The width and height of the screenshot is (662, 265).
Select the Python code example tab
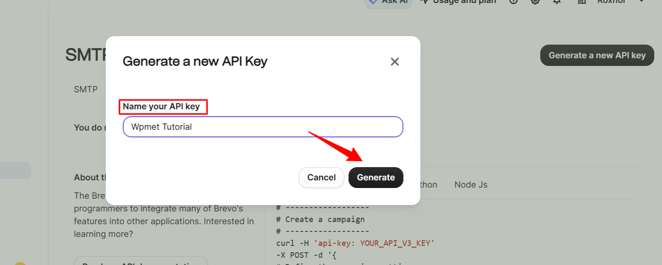pyautogui.click(x=427, y=185)
